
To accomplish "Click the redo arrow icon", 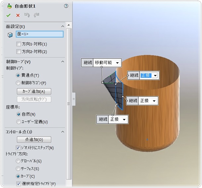I will (36, 15).
